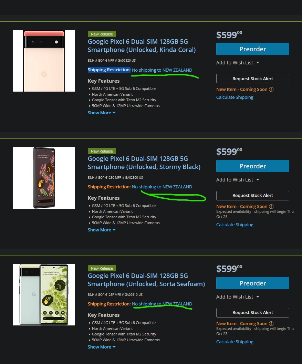Click info icon beside Kinda Coral Coming Soon
This screenshot has width=302, height=364.
click(271, 90)
